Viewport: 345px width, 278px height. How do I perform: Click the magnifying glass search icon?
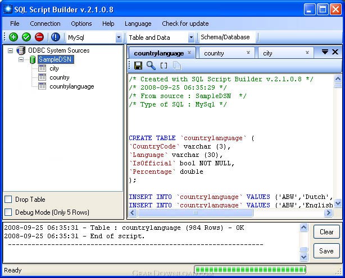coord(151,66)
